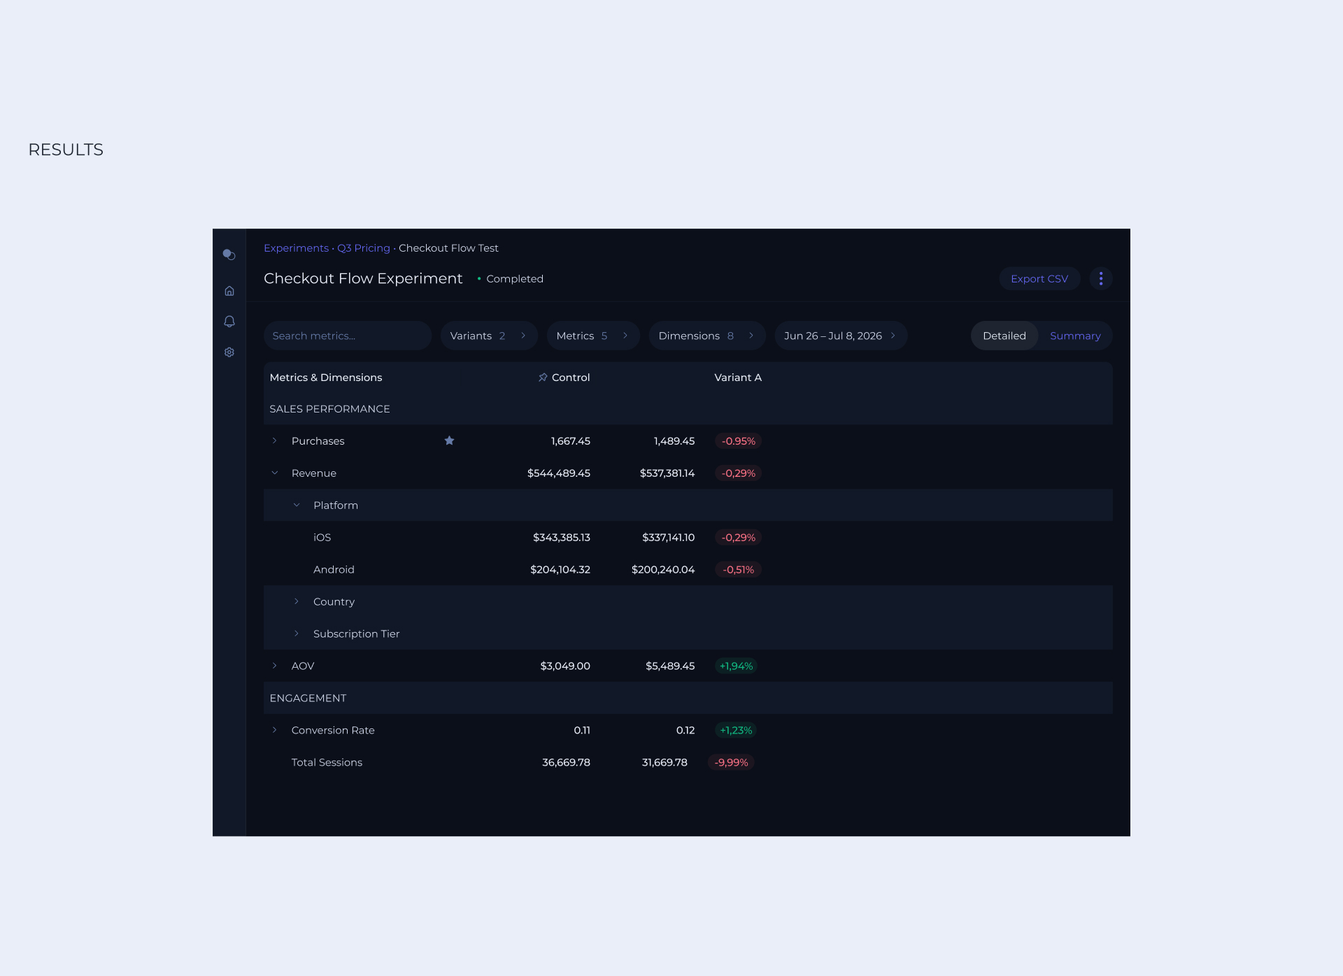Click the app logo at sidebar top

tap(229, 254)
